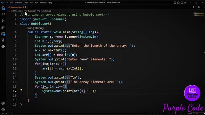Open the File menu
205x115 pixels.
coord(7,3)
